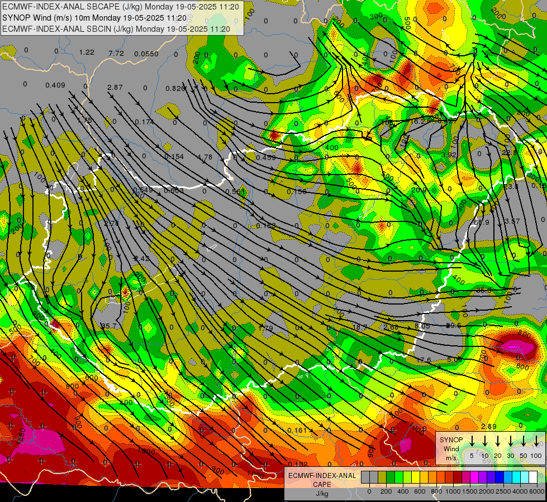This screenshot has width=547, height=502.
Task: Click the 3.57 value on the map
Action: tap(512, 221)
